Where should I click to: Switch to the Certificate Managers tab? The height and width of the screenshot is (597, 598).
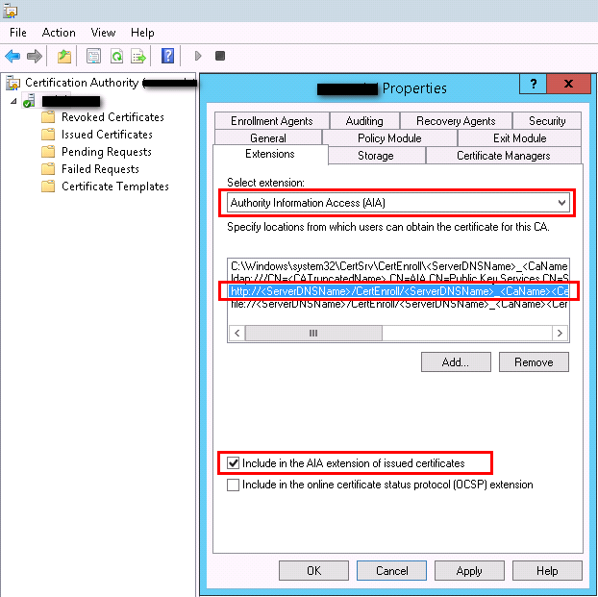(503, 156)
